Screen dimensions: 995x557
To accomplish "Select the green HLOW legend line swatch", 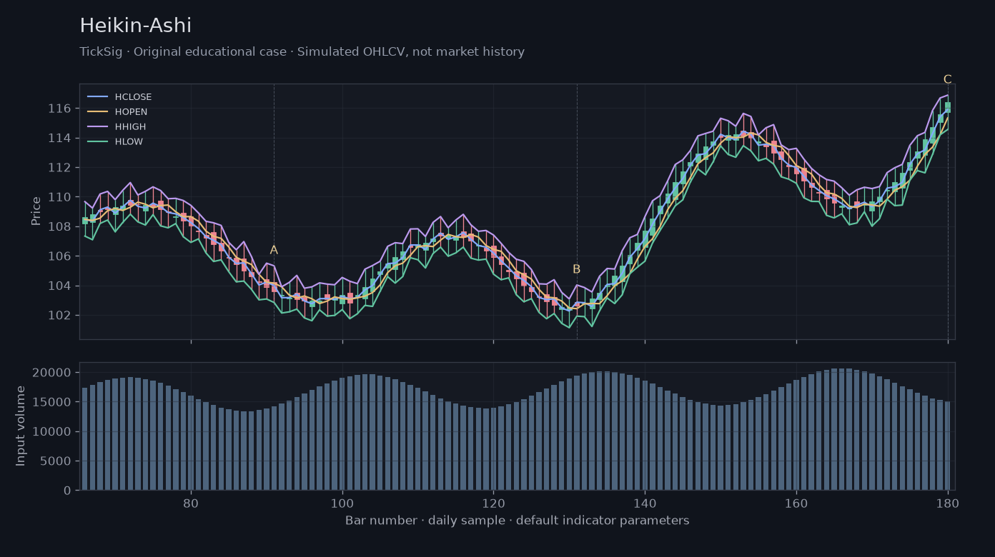I will (97, 142).
